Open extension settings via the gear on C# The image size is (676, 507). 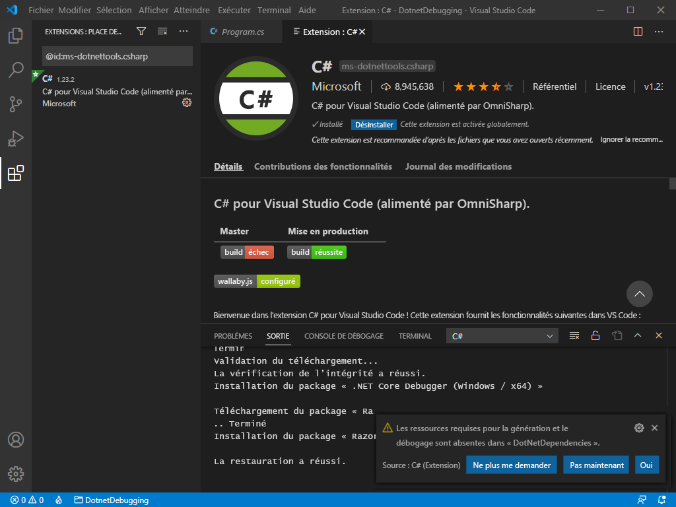tap(187, 102)
